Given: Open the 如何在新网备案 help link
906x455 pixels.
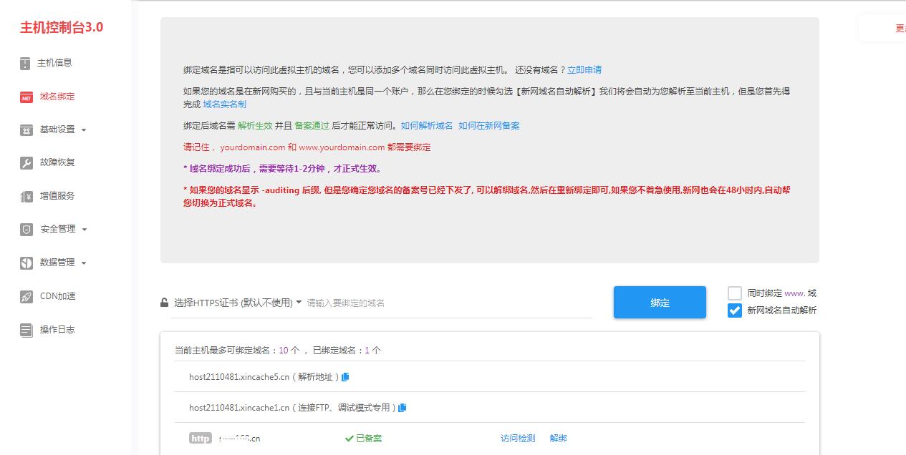Looking at the screenshot, I should click(x=489, y=126).
